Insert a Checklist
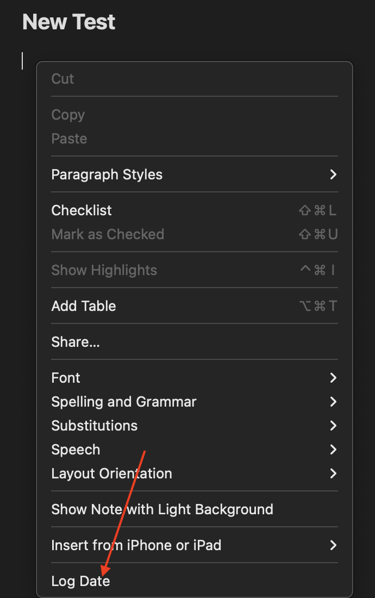 click(82, 210)
